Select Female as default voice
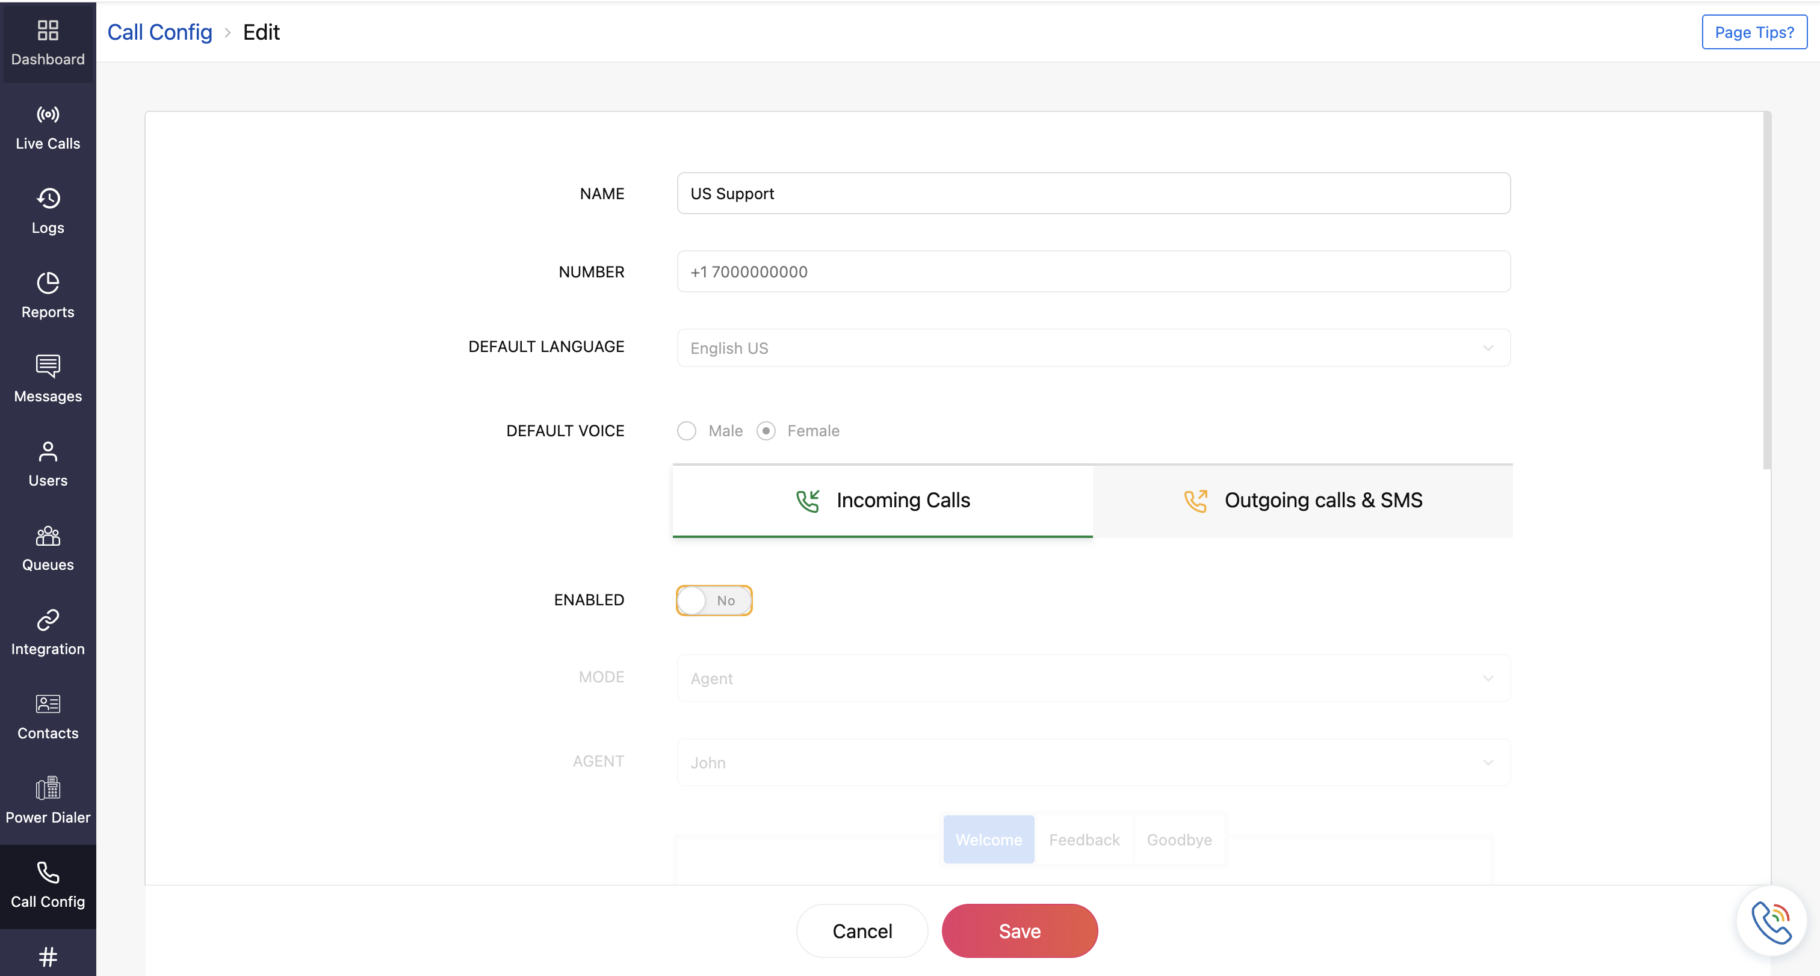Viewport: 1820px width, 976px height. pos(766,430)
